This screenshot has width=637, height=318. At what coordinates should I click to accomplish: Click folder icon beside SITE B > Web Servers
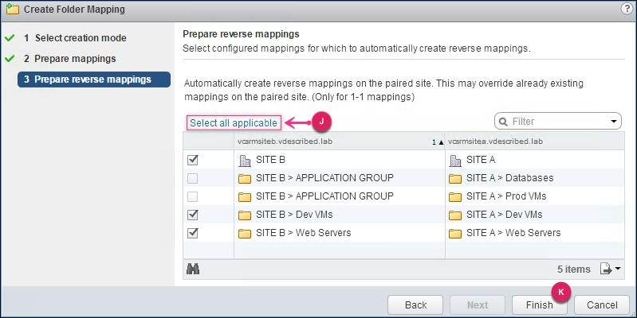(x=245, y=234)
